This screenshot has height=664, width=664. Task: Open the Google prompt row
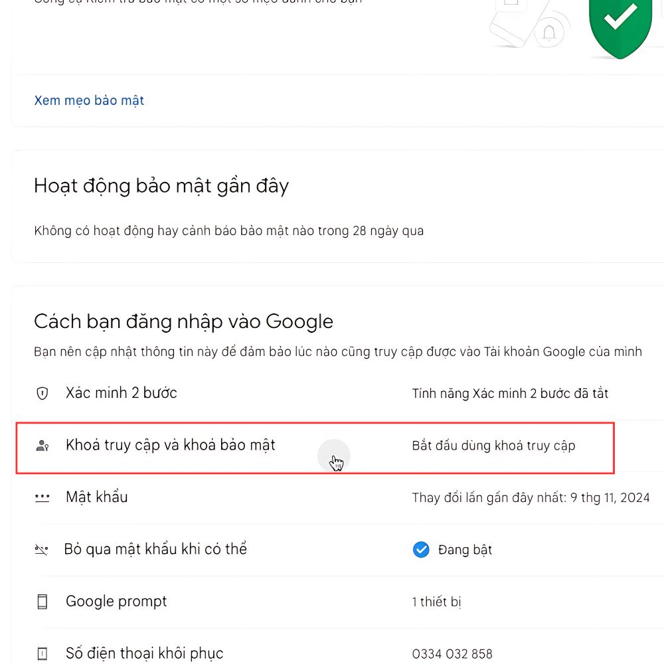tap(339, 602)
